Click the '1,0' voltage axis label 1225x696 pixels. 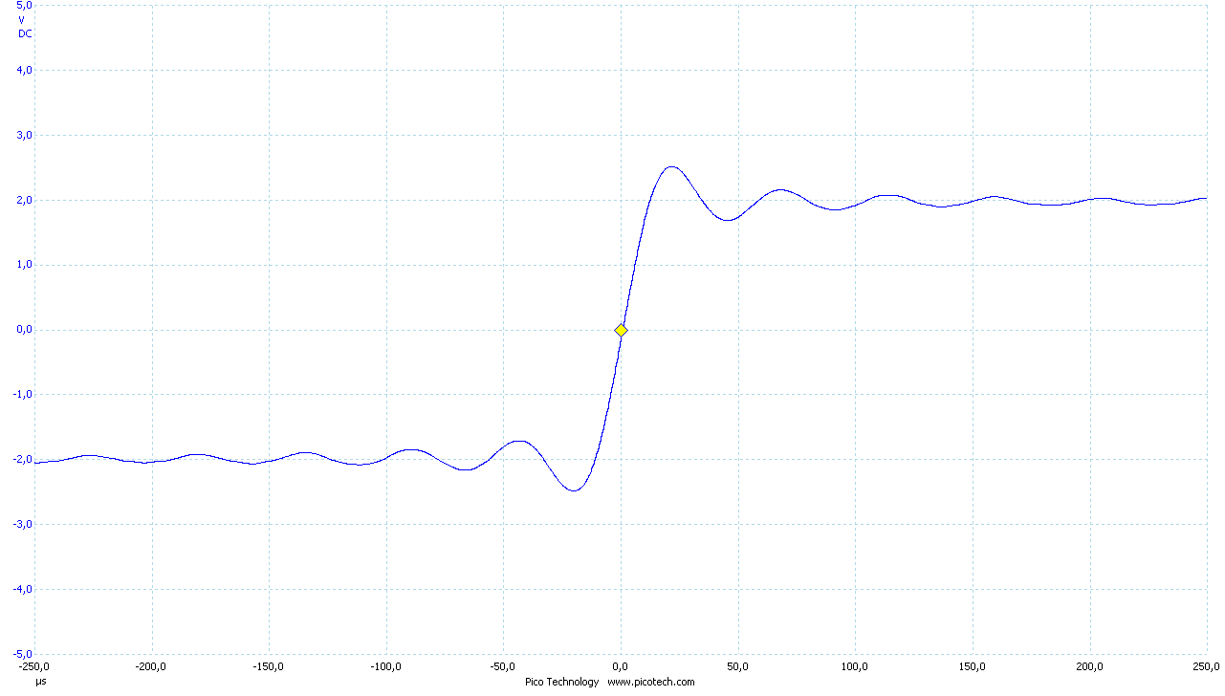click(25, 265)
